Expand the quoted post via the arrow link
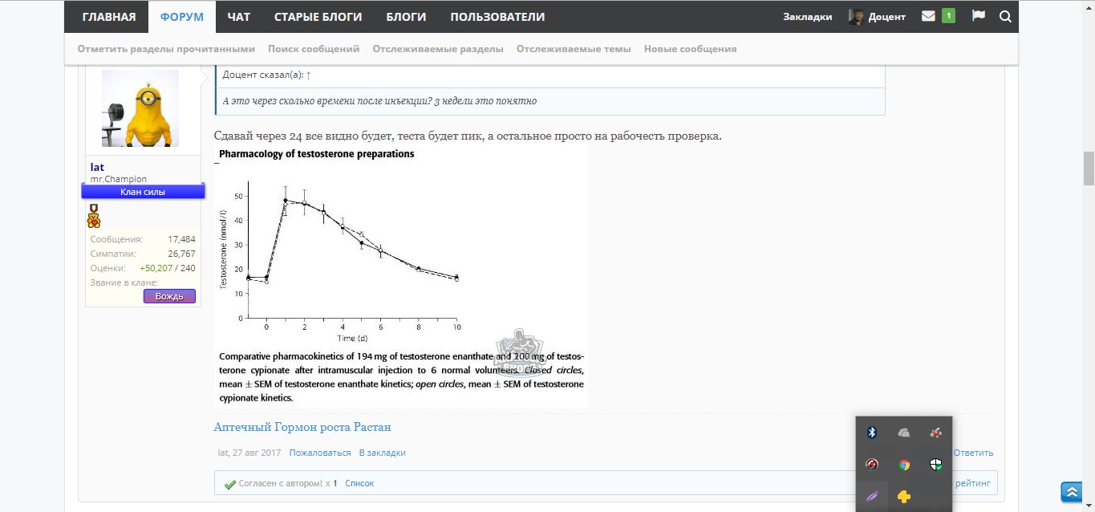This screenshot has height=512, width=1095. pos(309,75)
